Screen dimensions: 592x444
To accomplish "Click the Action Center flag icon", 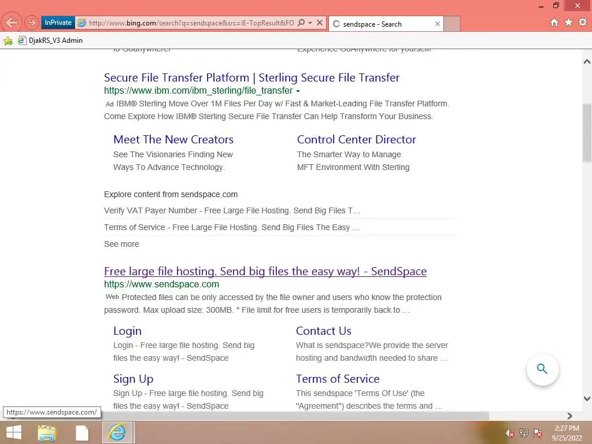I will (538, 433).
